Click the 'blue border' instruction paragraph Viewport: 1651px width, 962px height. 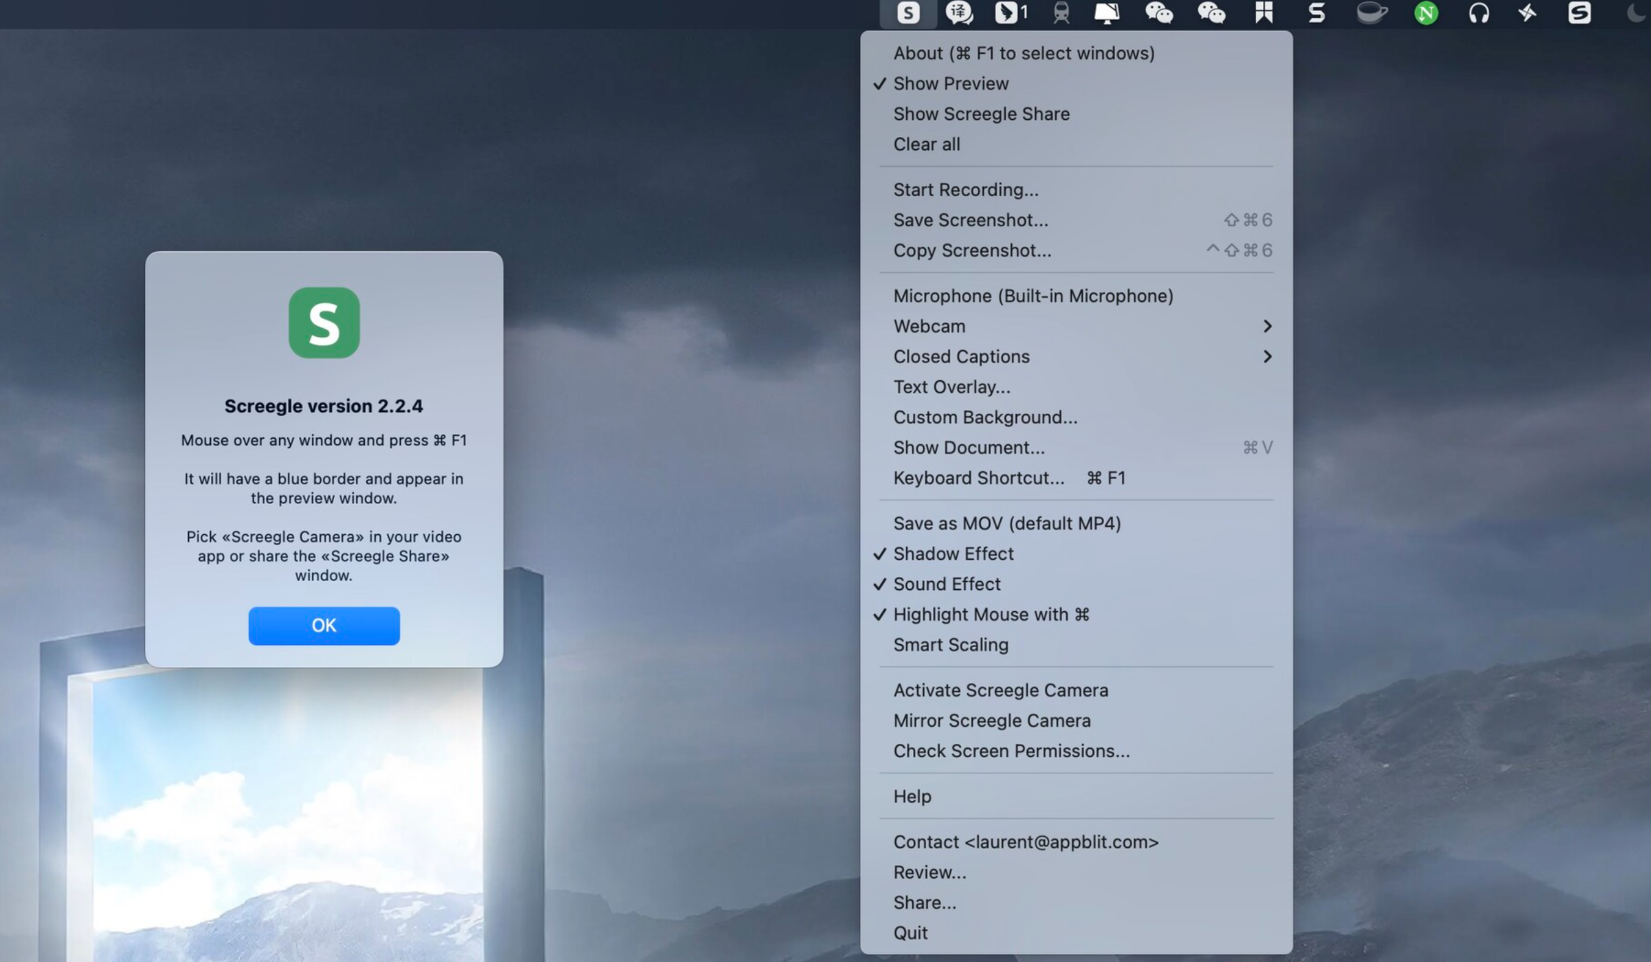point(324,488)
